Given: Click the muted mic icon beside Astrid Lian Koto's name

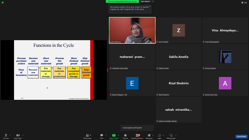Looking at the screenshot, I should click(x=203, y=95).
